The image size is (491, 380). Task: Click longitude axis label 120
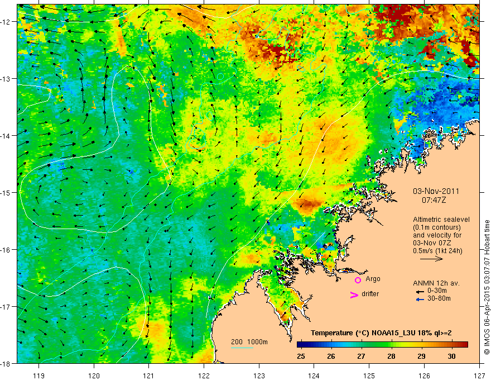coord(94,376)
